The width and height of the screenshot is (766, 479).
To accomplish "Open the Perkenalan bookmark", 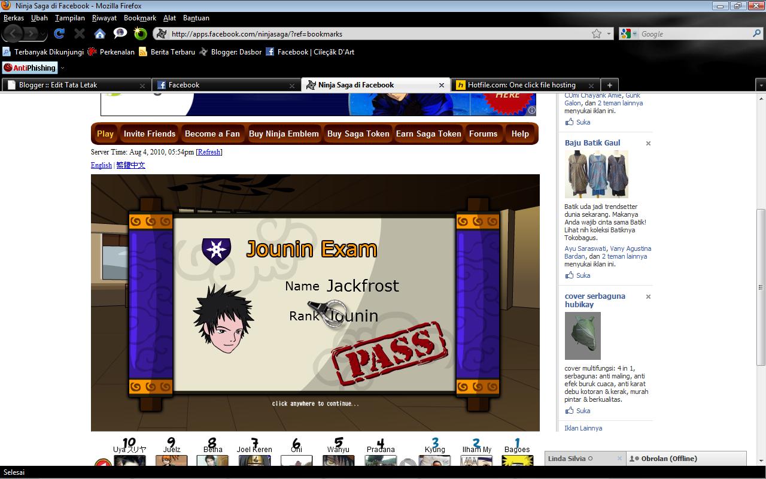I will [111, 52].
